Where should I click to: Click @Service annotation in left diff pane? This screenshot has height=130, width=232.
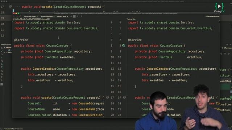click(21, 40)
